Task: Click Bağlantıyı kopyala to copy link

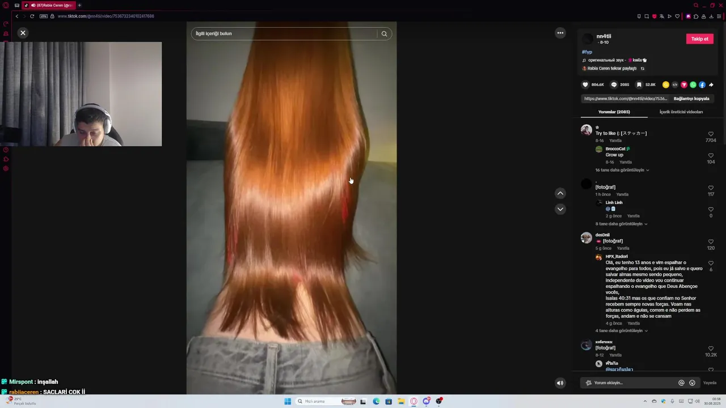Action: tap(691, 99)
